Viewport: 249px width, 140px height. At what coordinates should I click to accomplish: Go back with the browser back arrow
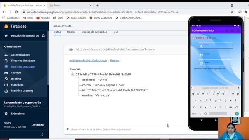(4, 12)
